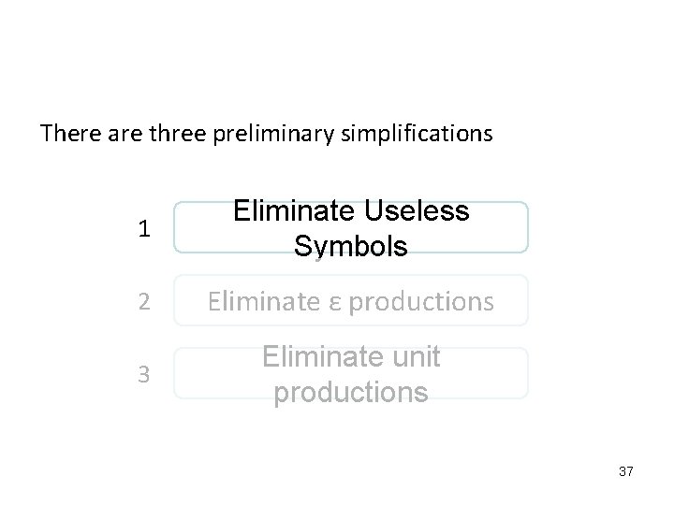Click the word Eliminate in step one

tap(292, 211)
